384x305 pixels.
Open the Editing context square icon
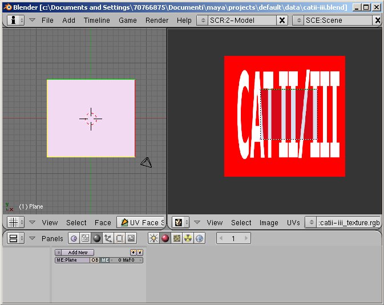(119, 238)
